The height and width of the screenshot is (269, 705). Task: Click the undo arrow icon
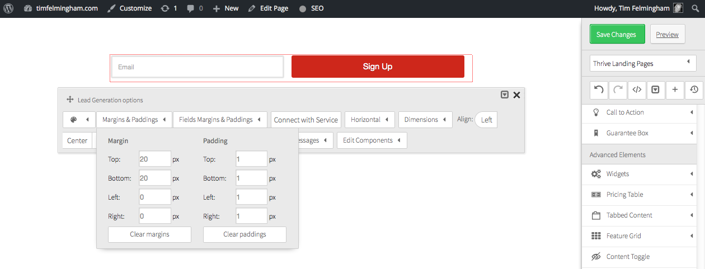599,89
